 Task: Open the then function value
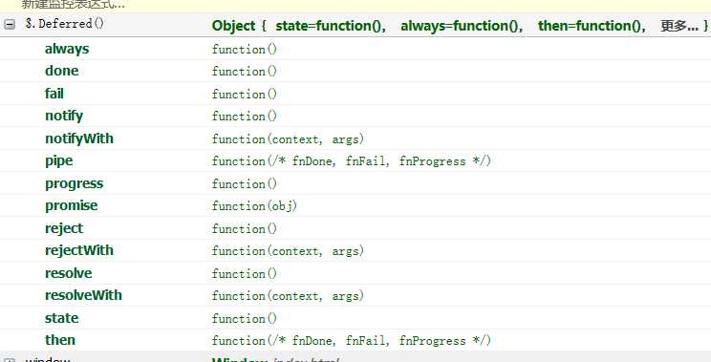click(x=352, y=340)
